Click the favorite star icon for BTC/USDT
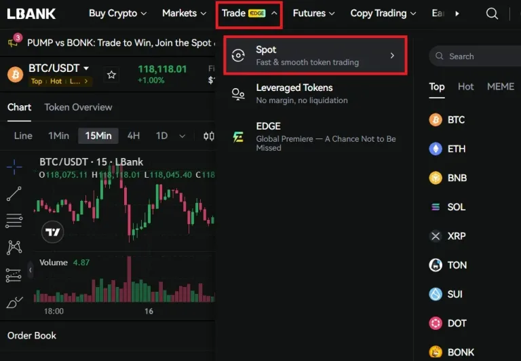This screenshot has width=521, height=361. tap(111, 75)
